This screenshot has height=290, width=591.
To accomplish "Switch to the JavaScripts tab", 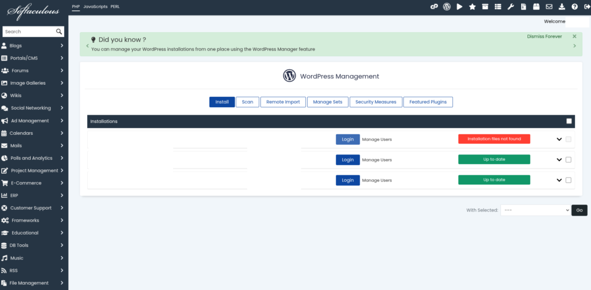I will [95, 7].
